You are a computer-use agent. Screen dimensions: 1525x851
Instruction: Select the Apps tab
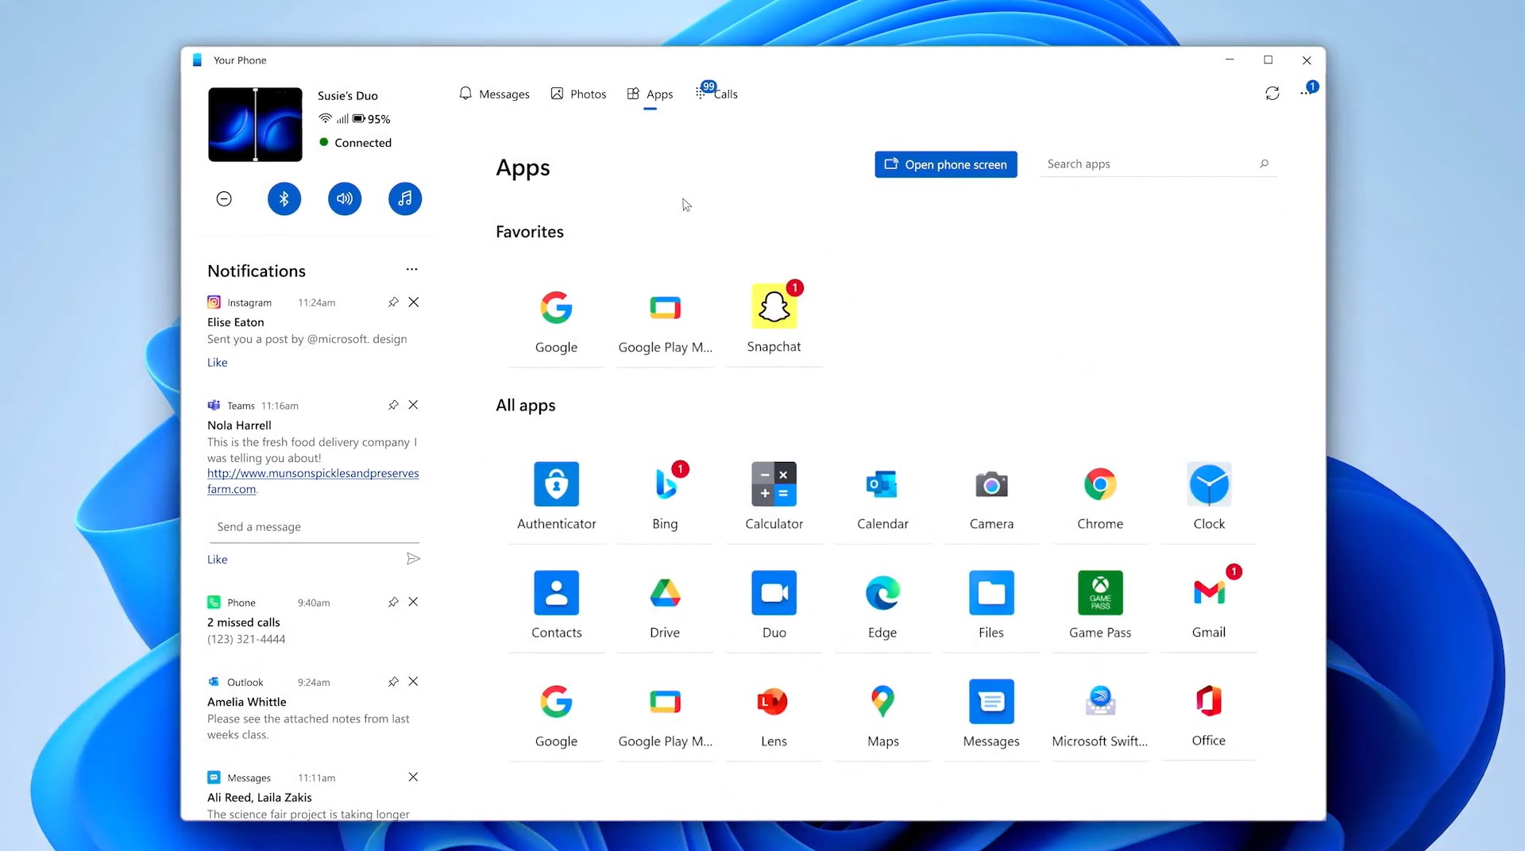click(650, 94)
